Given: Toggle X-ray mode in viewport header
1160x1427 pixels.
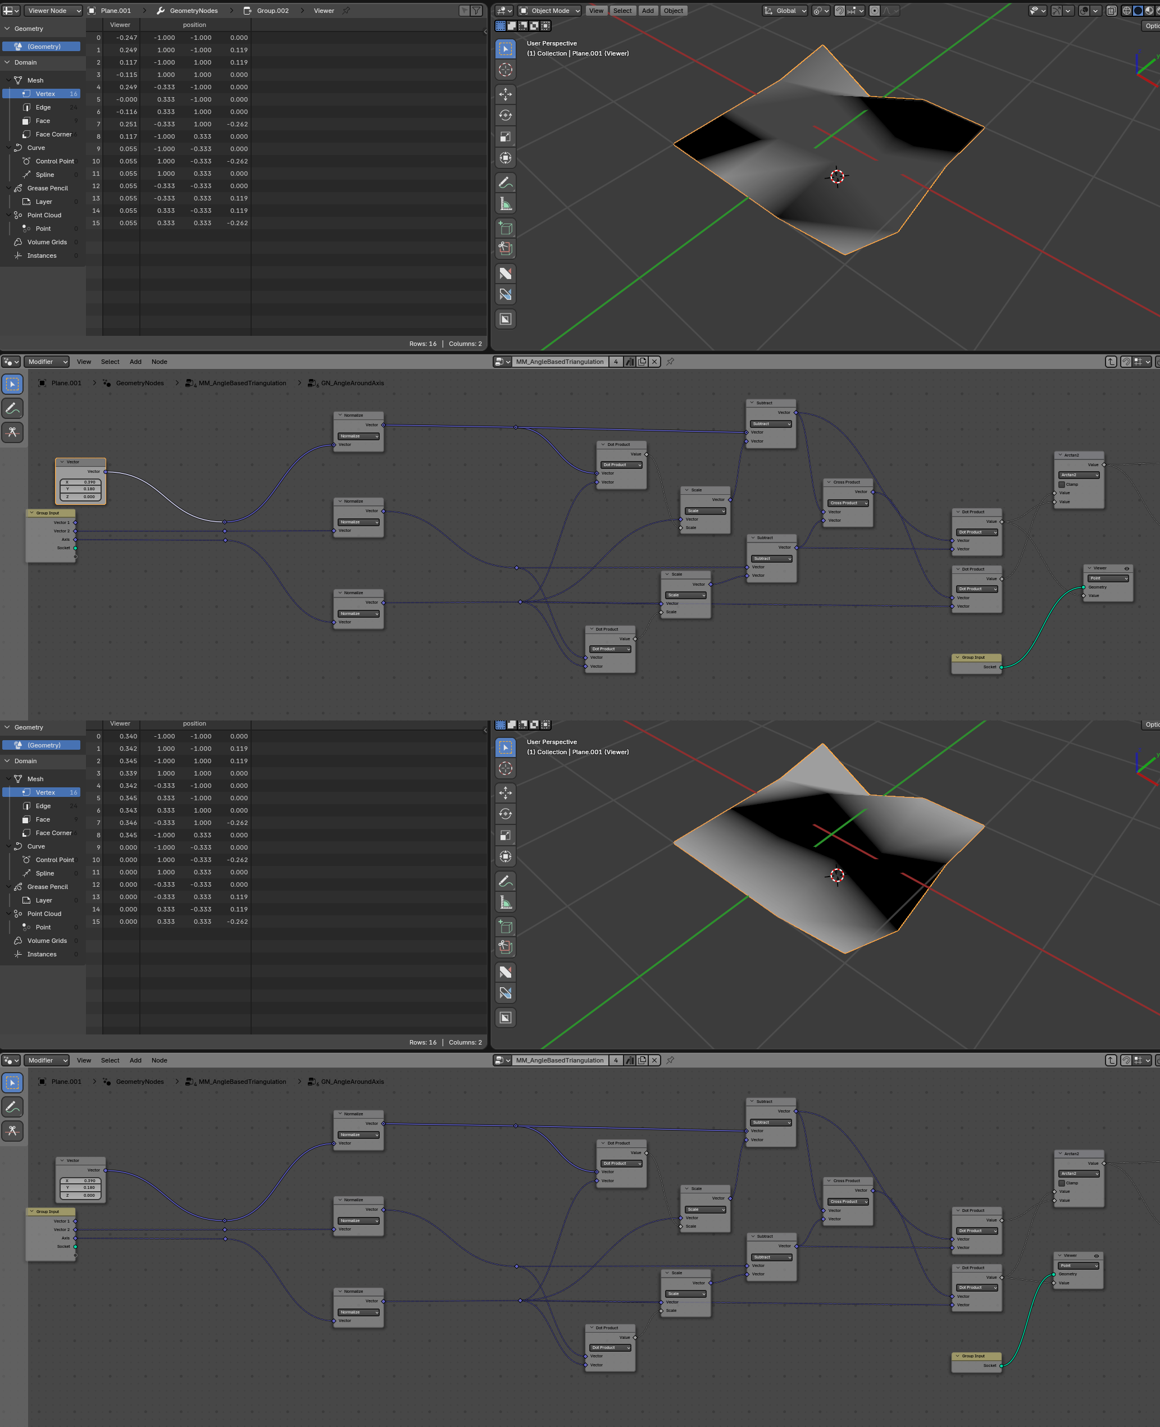Looking at the screenshot, I should click(x=1111, y=11).
